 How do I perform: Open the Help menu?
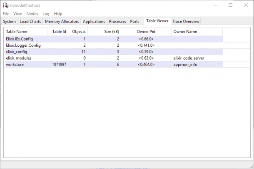click(58, 14)
